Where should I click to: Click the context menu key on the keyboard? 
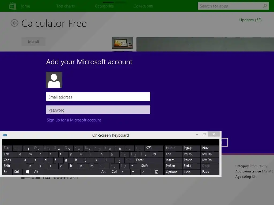coord(157,172)
